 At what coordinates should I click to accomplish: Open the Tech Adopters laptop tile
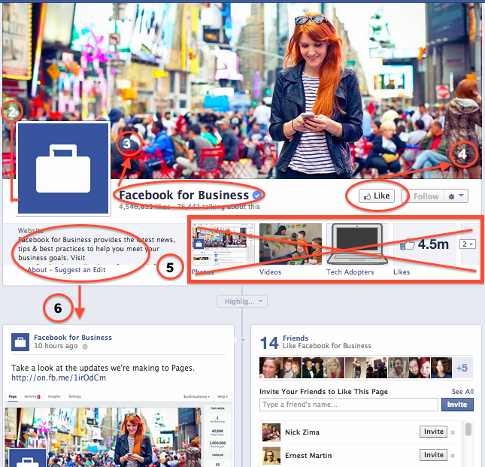tap(358, 244)
